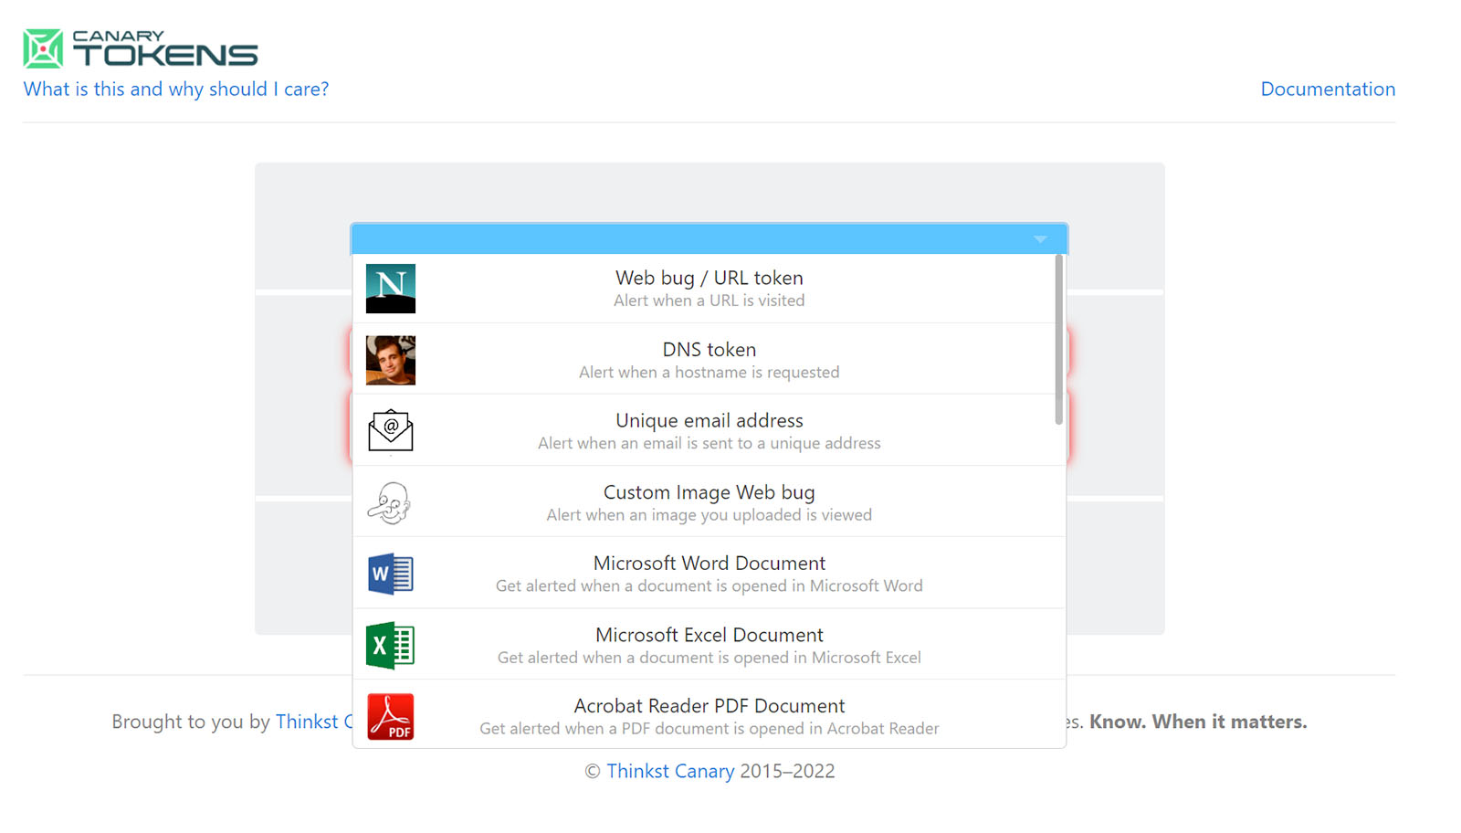Click 'Alert when an image you uploaded is viewed'
The width and height of the screenshot is (1461, 833).
point(709,514)
